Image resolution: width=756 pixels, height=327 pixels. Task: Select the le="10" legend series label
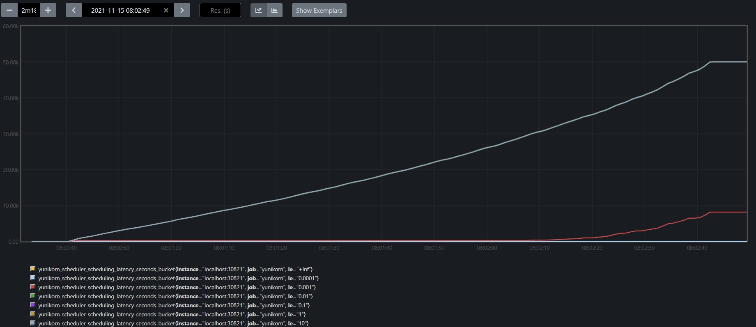(x=173, y=323)
